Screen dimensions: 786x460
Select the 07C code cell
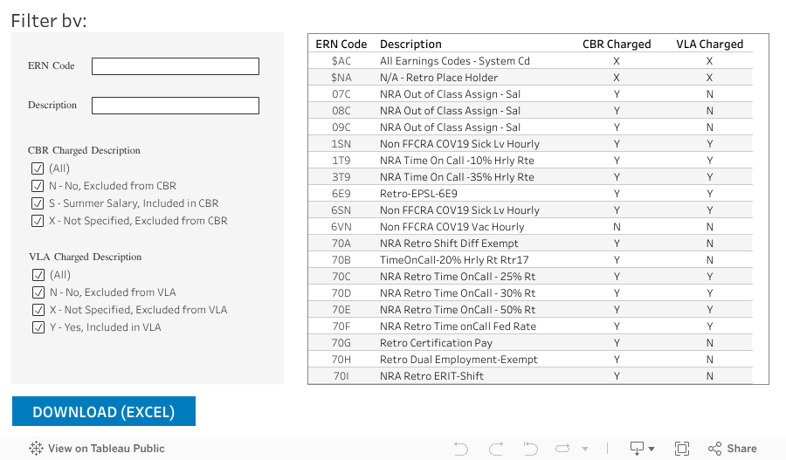341,93
